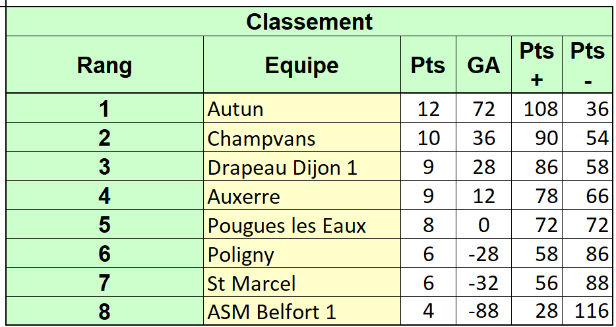
Task: Select the ASM Belfort 1 cell
Action: pyautogui.click(x=301, y=311)
